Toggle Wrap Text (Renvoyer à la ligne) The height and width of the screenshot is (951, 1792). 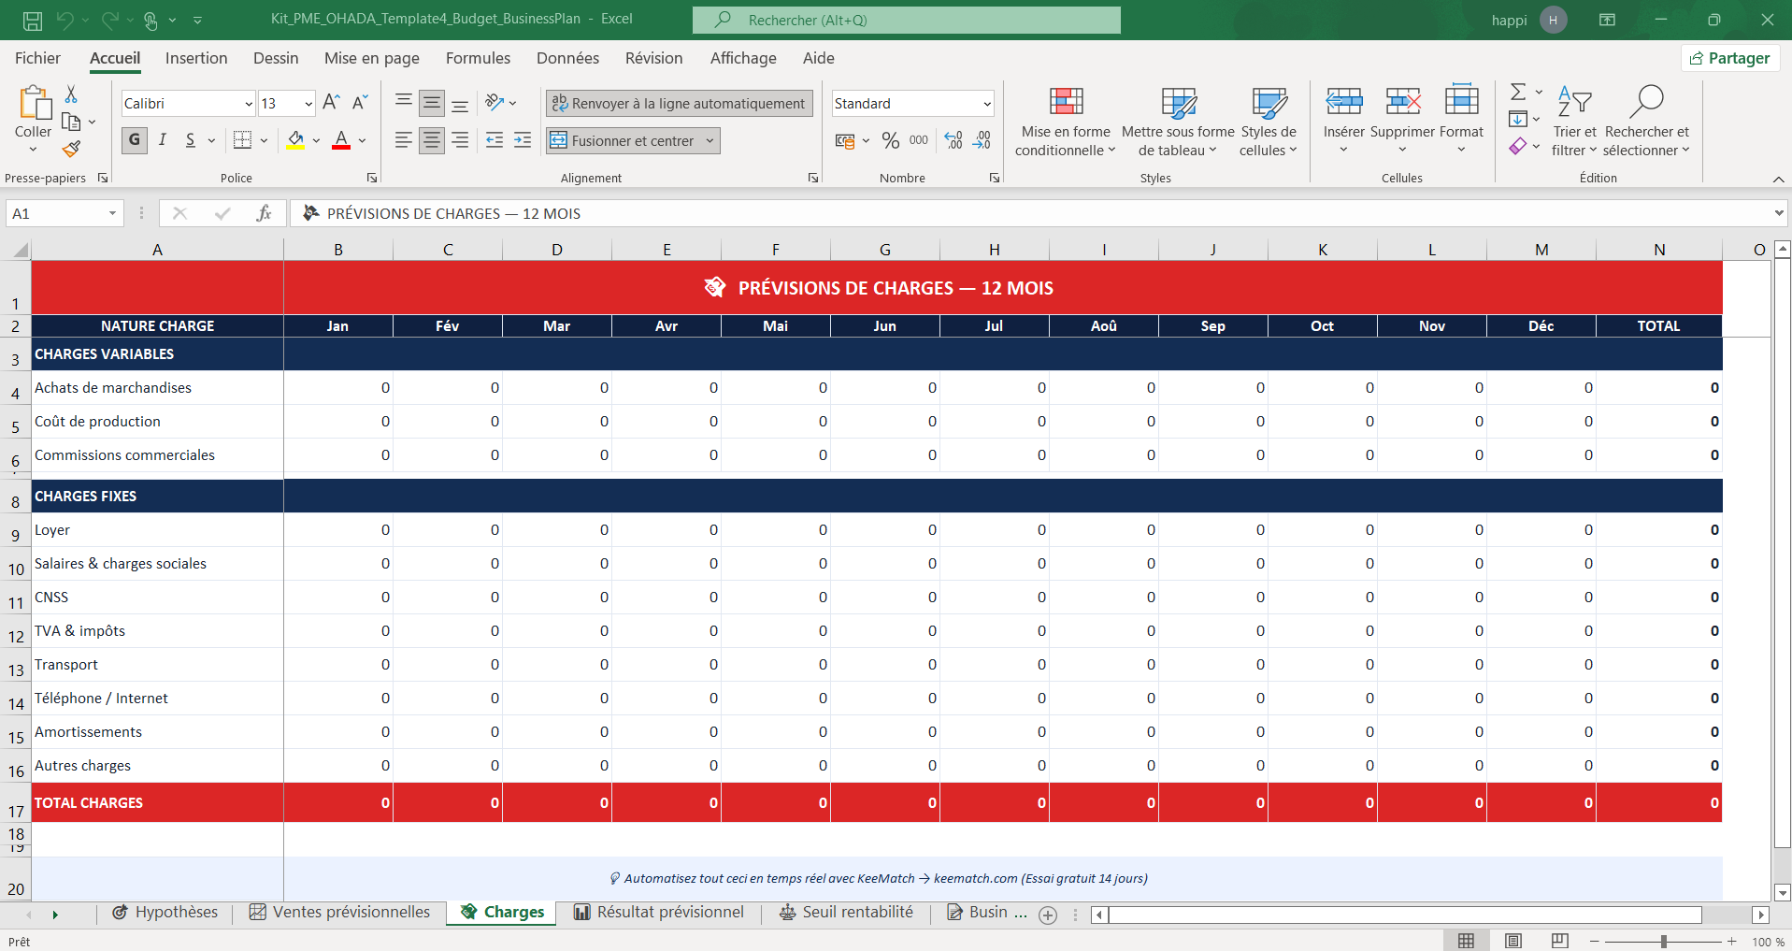click(680, 104)
